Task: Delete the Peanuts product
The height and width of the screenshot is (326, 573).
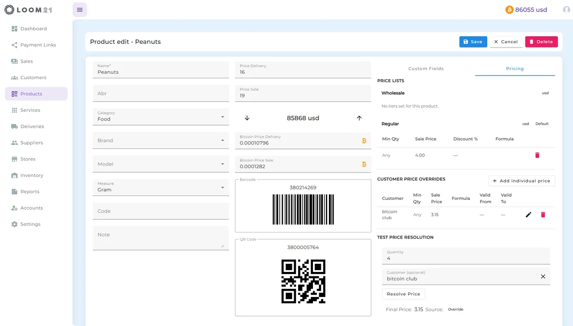Action: click(541, 42)
